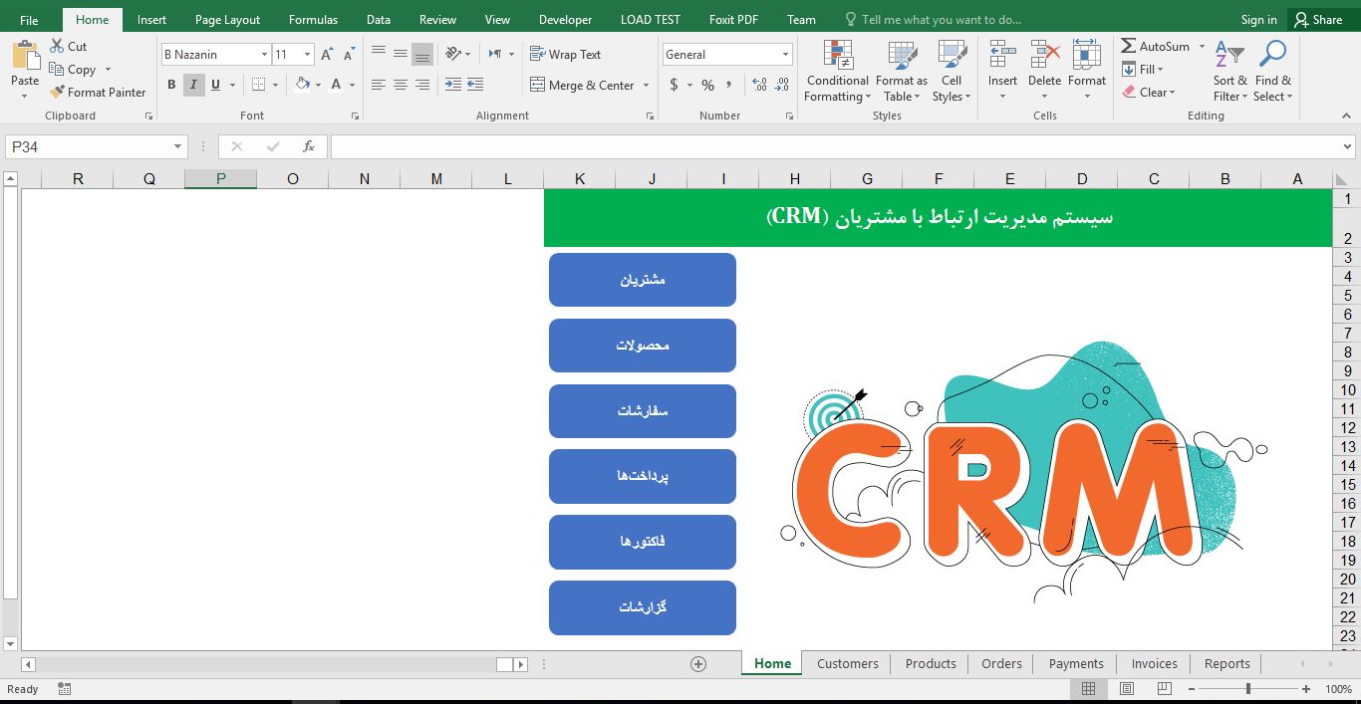Screen dimensions: 1361x704
Task: Decrease font size with the small A icon
Action: [348, 55]
